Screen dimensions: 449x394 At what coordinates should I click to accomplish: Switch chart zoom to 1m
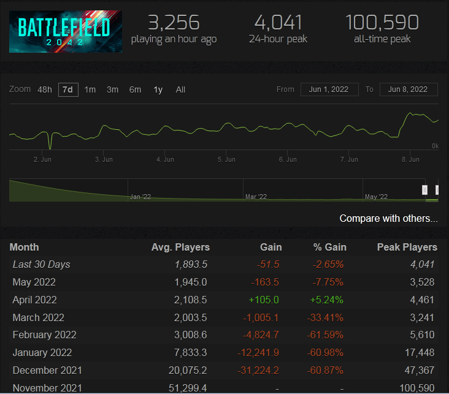coord(90,90)
